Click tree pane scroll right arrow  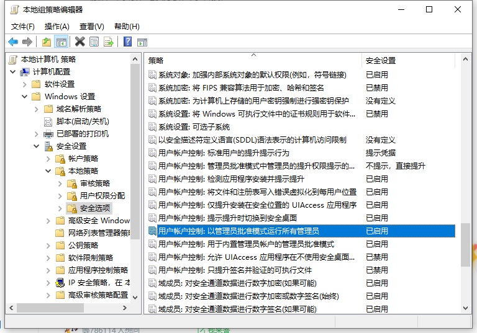click(125, 308)
